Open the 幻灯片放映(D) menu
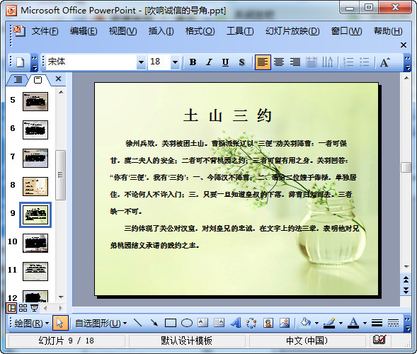Viewport: 417px width, 354px height. (292, 31)
